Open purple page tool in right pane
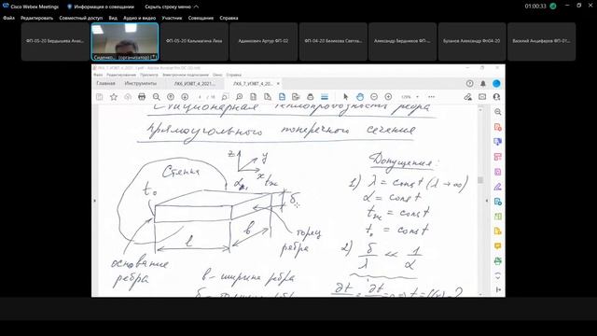Viewport: 597px width, 336px height. [x=497, y=172]
